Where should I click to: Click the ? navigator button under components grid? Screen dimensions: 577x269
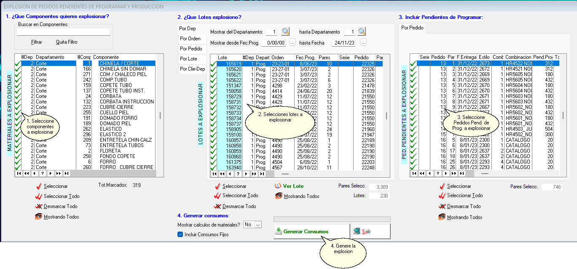(x=43, y=173)
